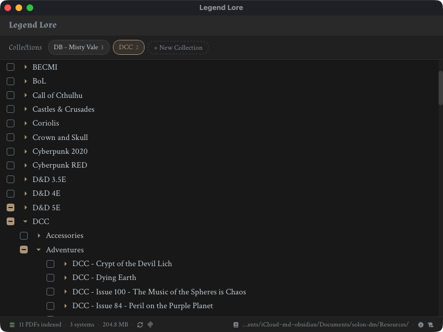Click the database icon in status bar
Viewport: 443px width, 332px height.
12,325
